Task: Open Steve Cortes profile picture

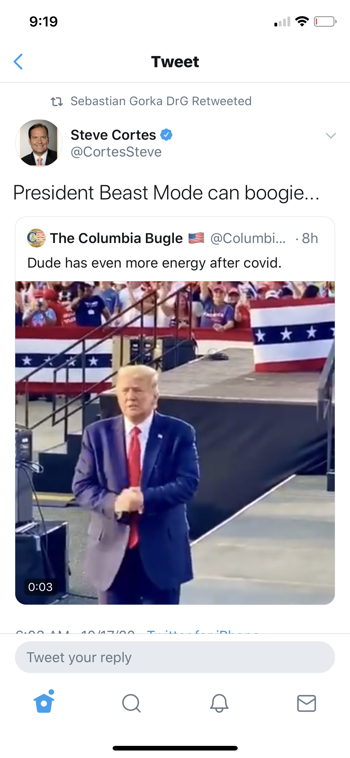Action: tap(39, 143)
